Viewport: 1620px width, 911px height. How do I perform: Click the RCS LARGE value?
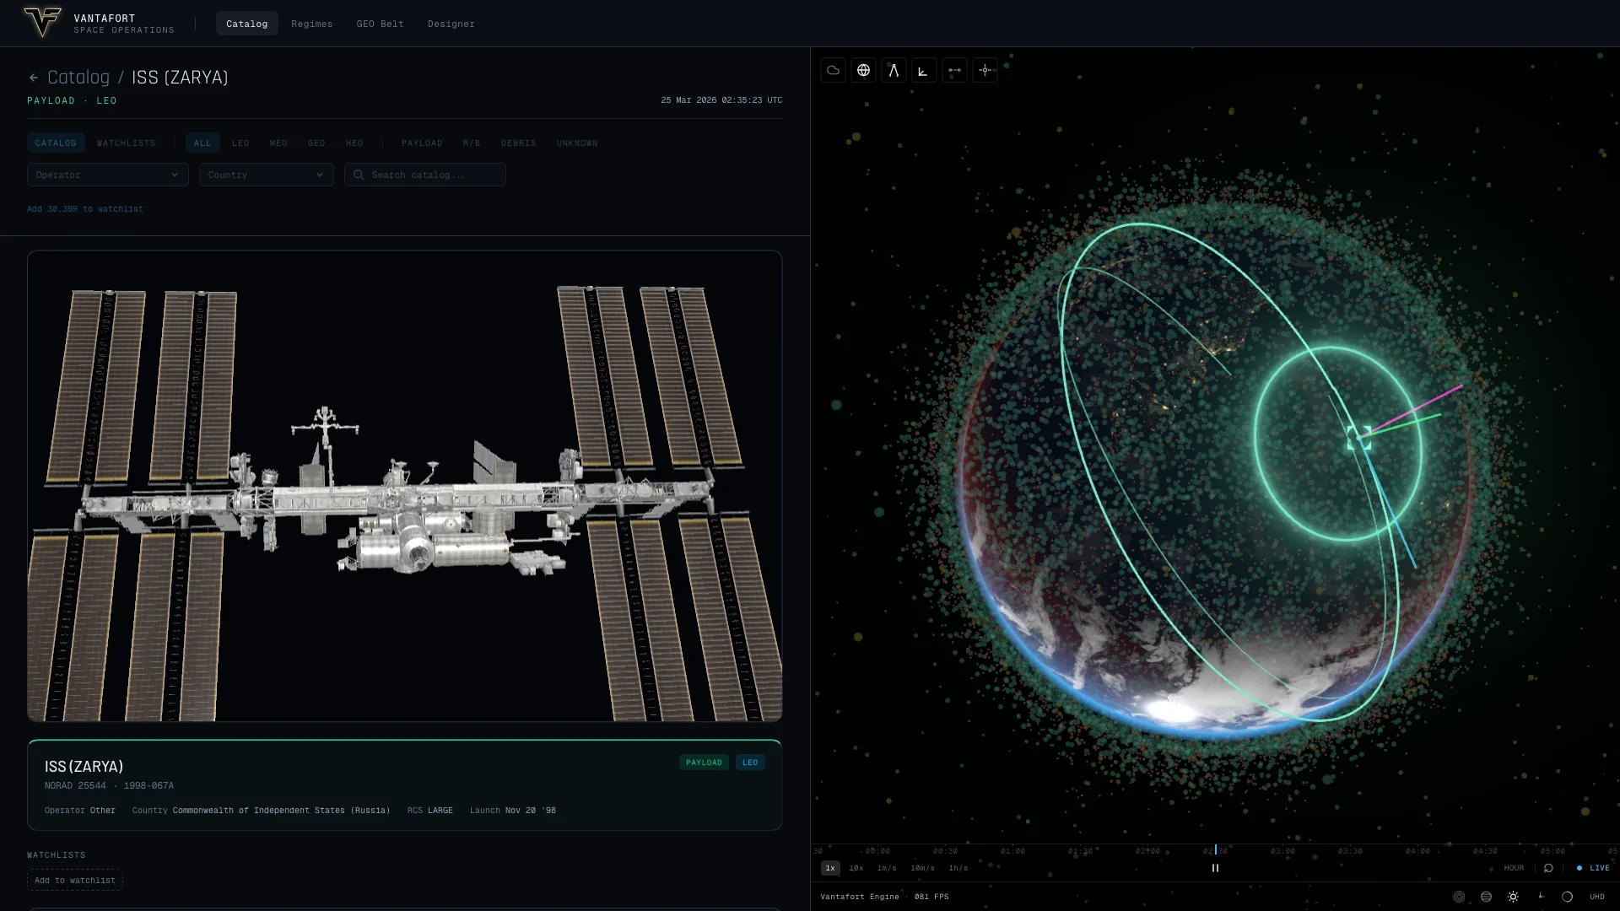(x=440, y=811)
